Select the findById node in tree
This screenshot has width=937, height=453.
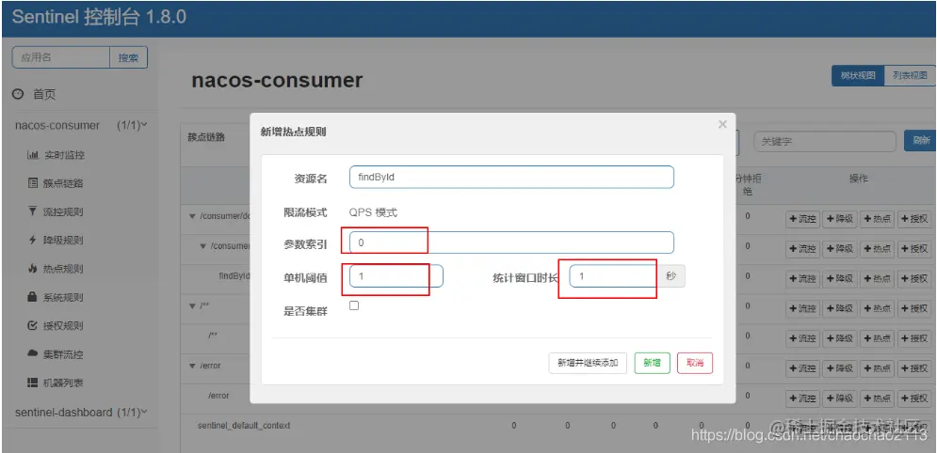(x=234, y=276)
